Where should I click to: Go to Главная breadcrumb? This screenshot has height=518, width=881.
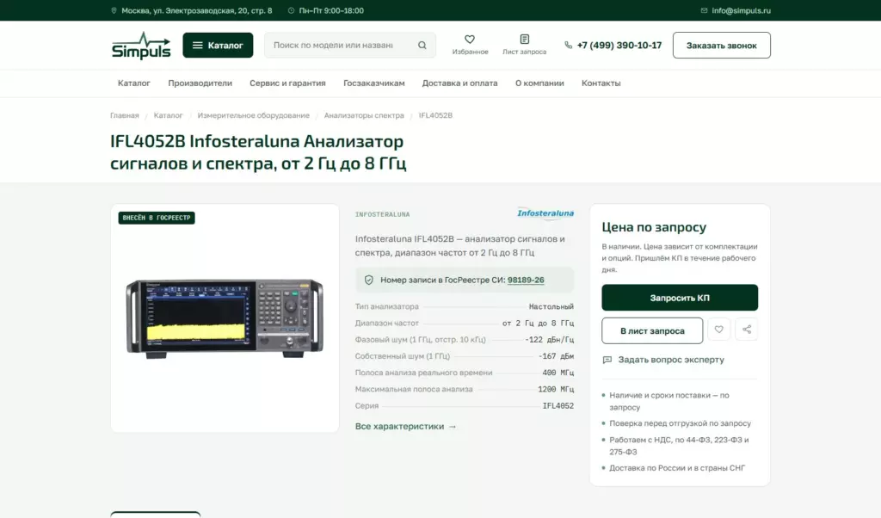click(125, 116)
